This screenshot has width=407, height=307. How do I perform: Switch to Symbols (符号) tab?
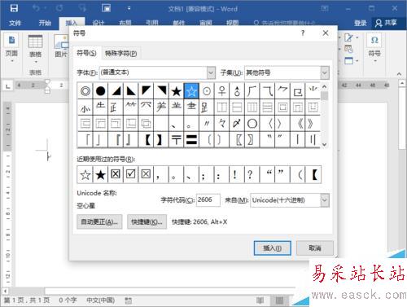tap(86, 53)
